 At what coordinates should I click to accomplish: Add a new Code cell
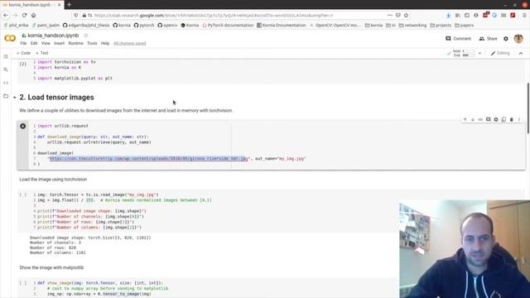tap(24, 53)
